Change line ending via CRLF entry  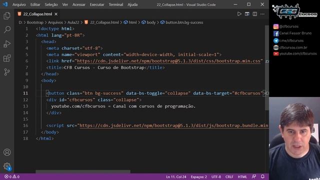229,176
